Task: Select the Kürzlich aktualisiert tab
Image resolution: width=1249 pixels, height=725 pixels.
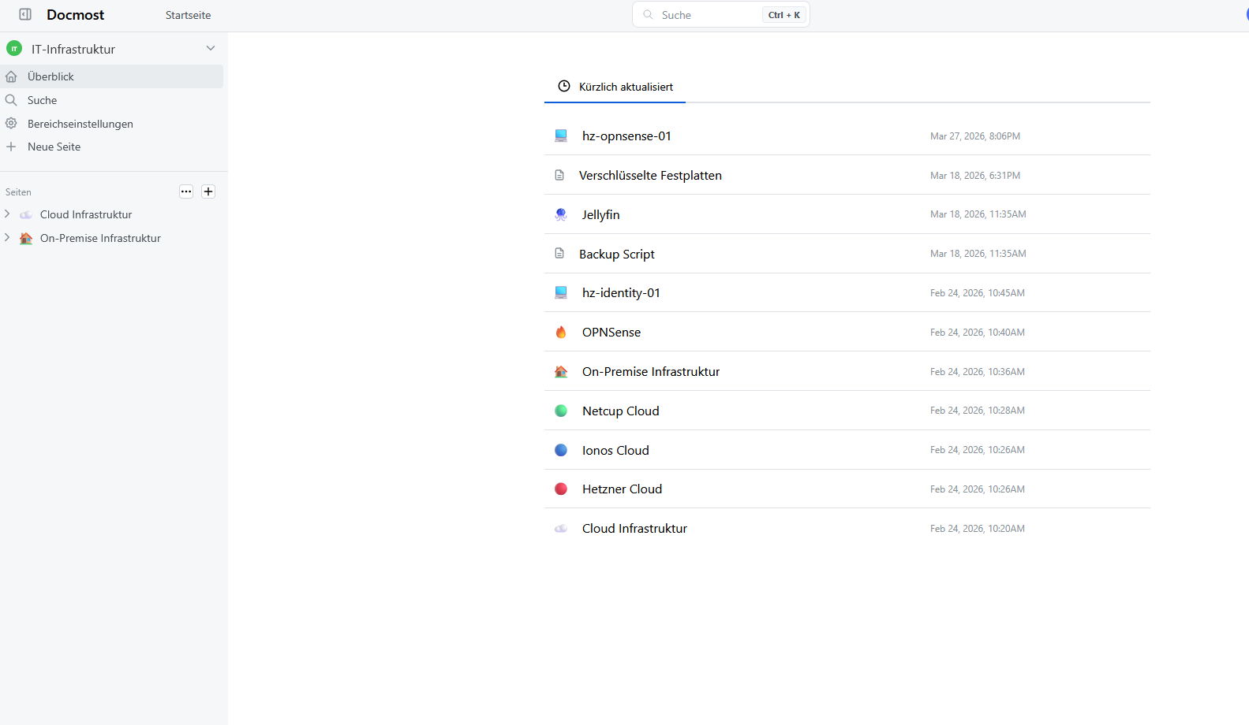Action: pos(615,87)
